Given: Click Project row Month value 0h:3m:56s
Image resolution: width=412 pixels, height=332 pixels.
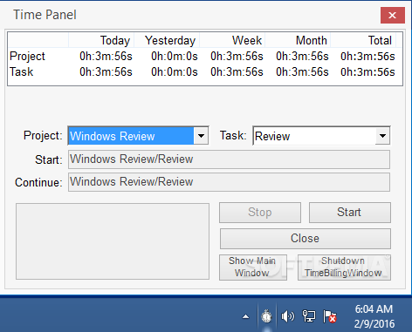Looking at the screenshot, I should (302, 57).
